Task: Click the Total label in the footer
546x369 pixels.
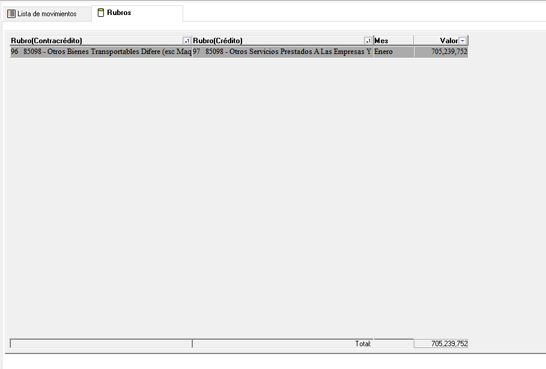Action: pos(363,344)
